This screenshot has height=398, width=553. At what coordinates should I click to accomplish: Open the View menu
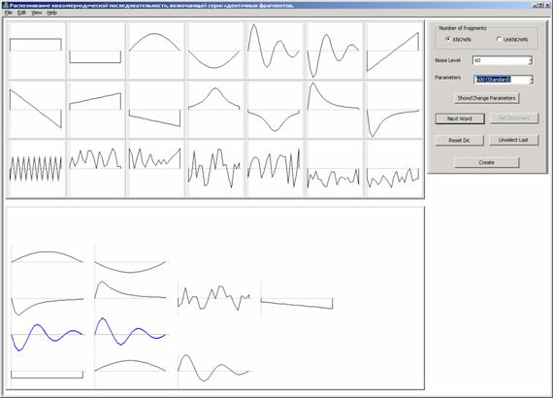point(36,13)
